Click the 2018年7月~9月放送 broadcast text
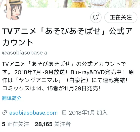Screen dimensions: 140x132 [39, 72]
